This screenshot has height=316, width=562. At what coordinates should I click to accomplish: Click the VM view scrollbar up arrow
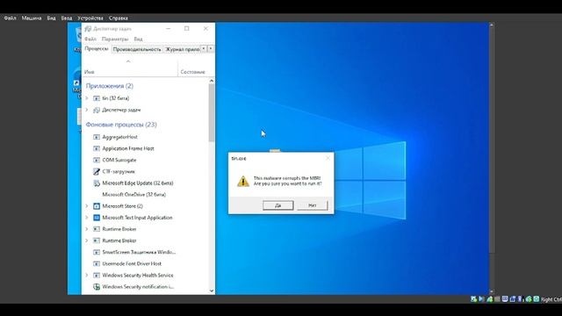(x=492, y=25)
